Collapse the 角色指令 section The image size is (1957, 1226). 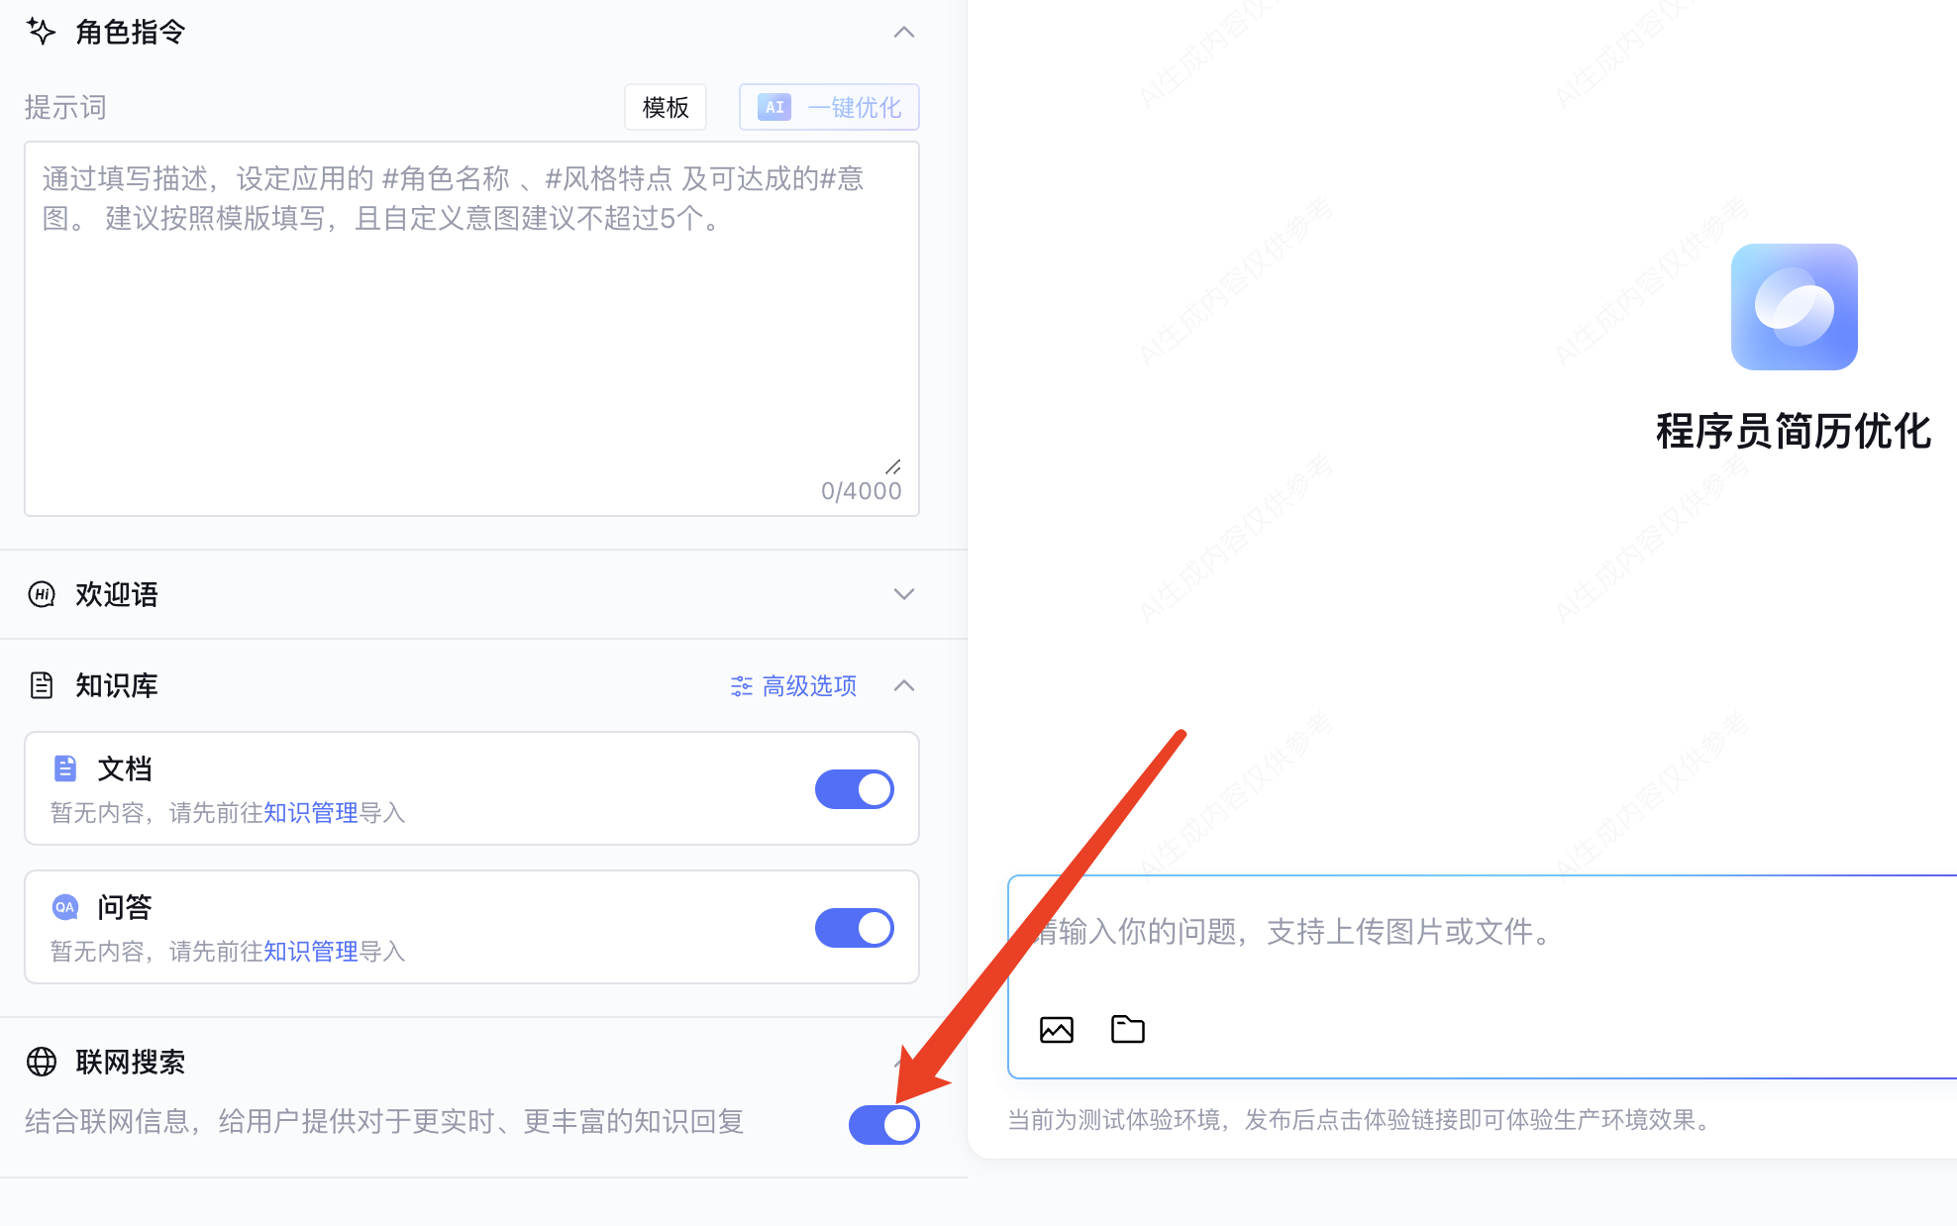[903, 33]
